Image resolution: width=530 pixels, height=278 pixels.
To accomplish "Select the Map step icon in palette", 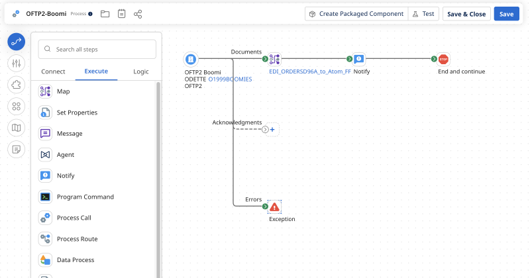I will click(x=45, y=91).
